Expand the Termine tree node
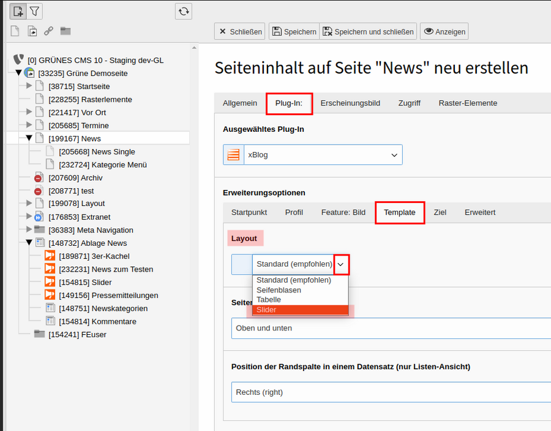Screen dimensions: 551x431 point(29,125)
